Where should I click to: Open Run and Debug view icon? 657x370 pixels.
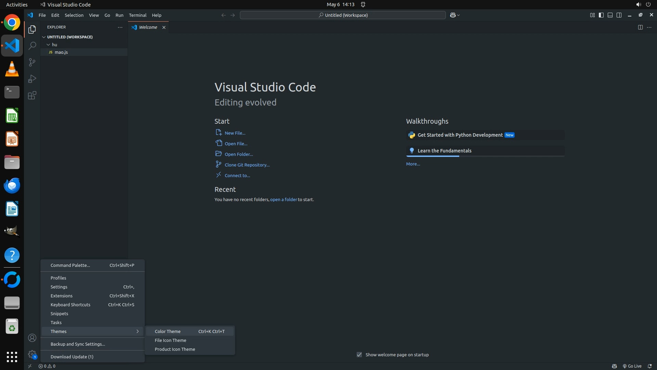tap(32, 79)
